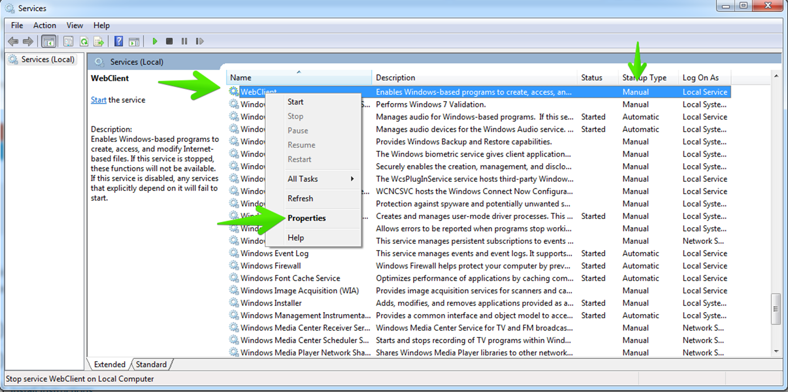788x392 pixels.
Task: Click the Refresh toolbar icon
Action: (84, 41)
